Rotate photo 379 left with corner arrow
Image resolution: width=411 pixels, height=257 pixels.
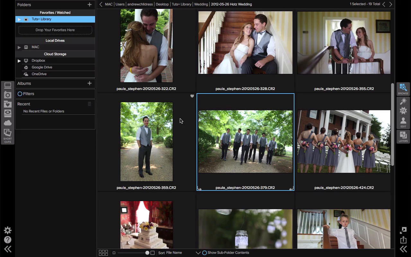pos(199,189)
